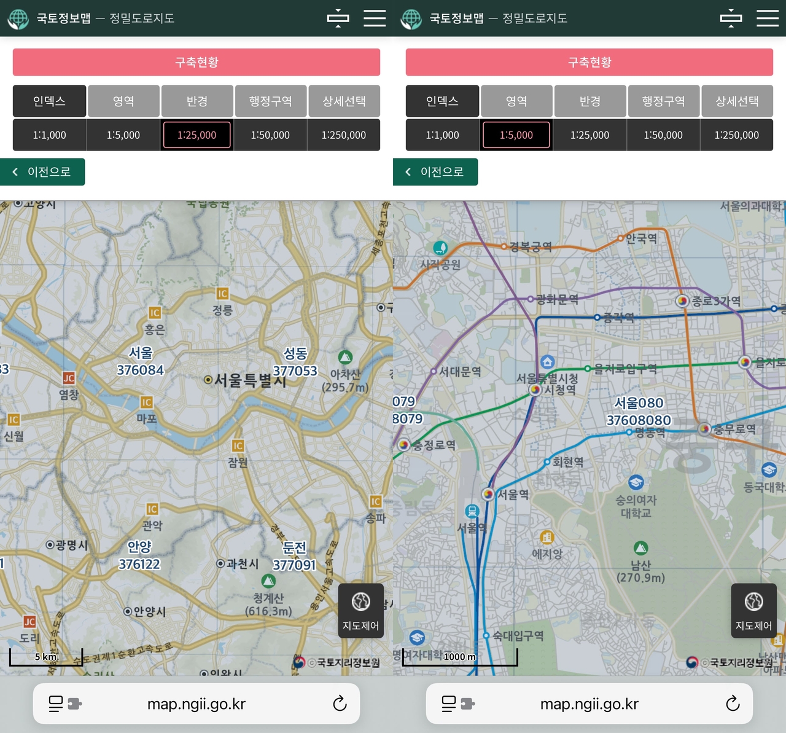
Task: Choose 1:25,000 scale in left window
Action: 197,135
